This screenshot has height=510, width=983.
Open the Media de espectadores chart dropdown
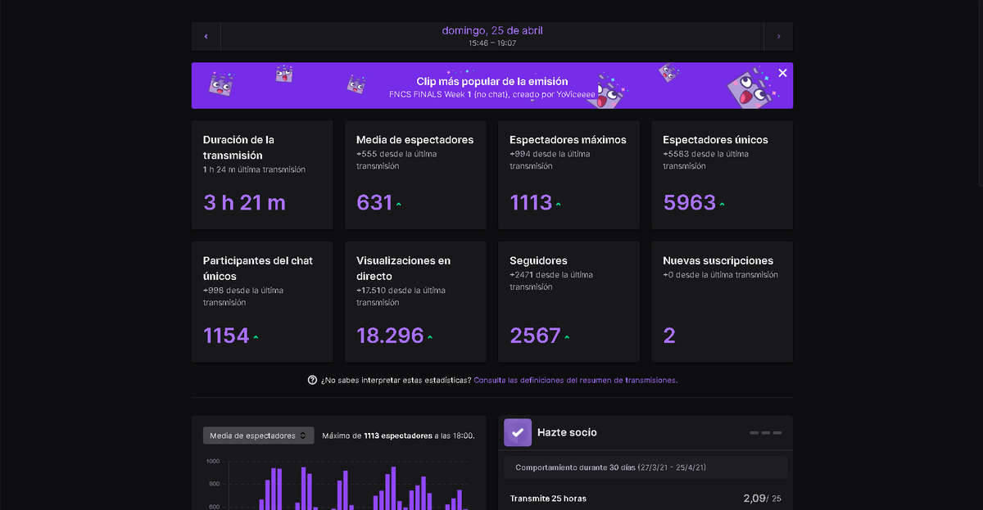point(258,436)
